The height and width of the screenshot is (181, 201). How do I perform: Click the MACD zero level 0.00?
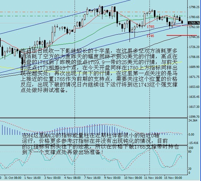tap(191, 135)
